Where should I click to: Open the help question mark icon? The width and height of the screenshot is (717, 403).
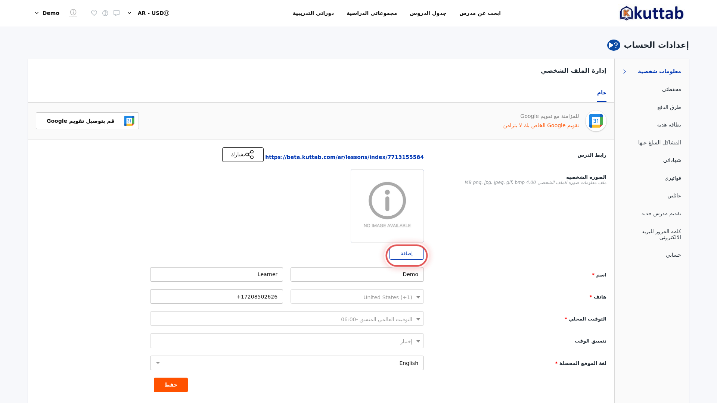pyautogui.click(x=105, y=13)
